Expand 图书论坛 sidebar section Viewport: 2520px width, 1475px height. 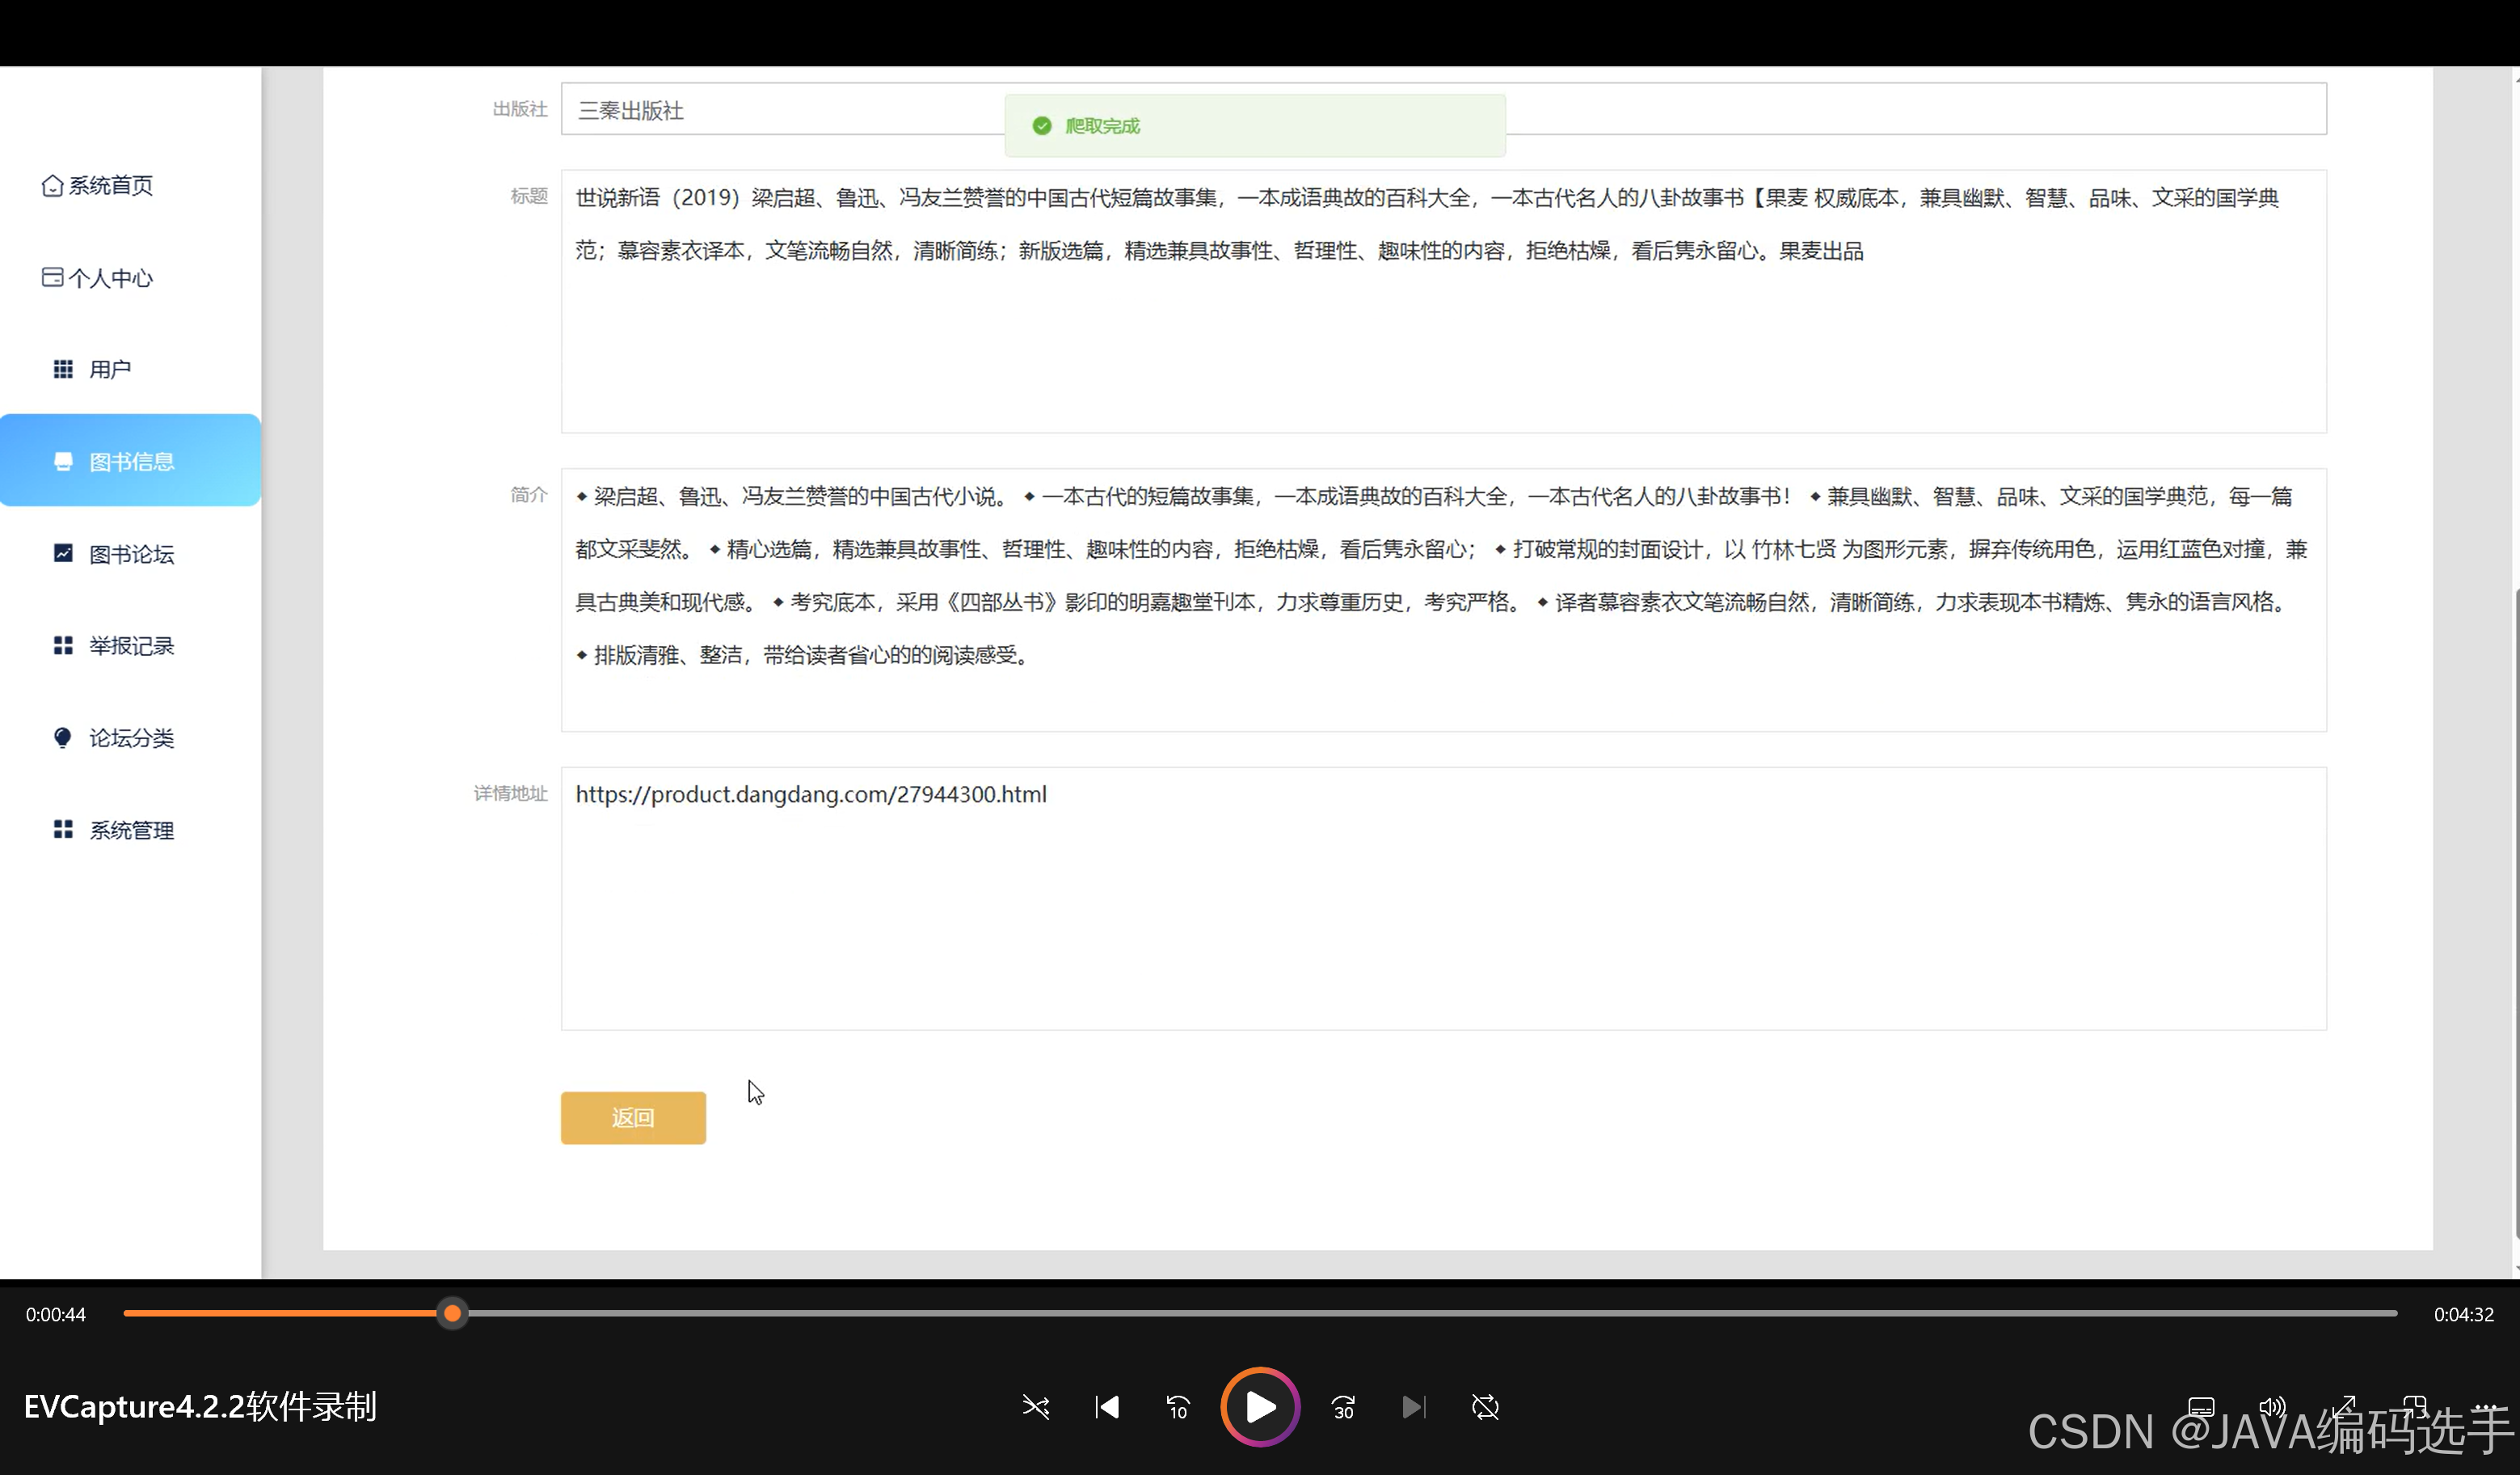[x=130, y=553]
